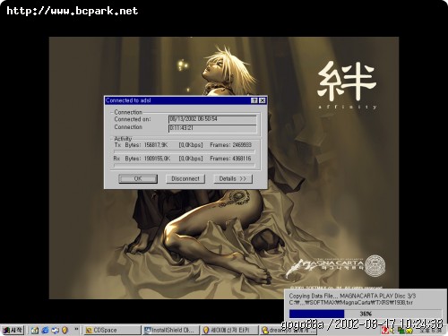Click the file copy progress bar at 36%
The image size is (448, 336).
366,314
